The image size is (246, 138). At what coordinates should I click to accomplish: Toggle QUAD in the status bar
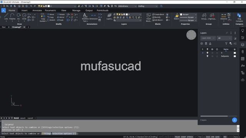click(217, 137)
